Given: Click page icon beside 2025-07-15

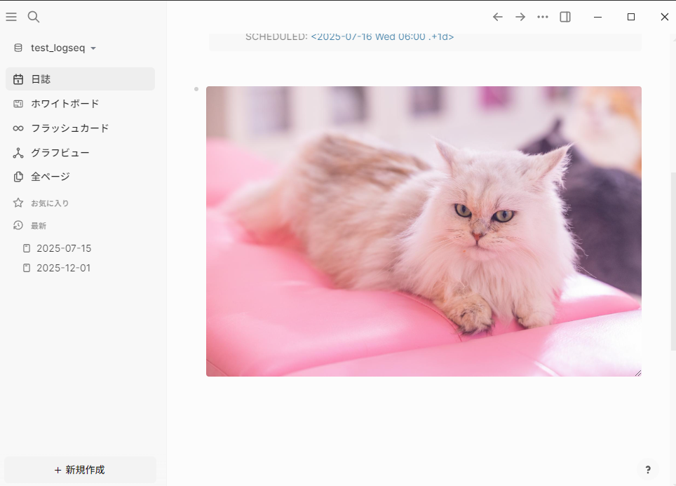Looking at the screenshot, I should [x=27, y=248].
